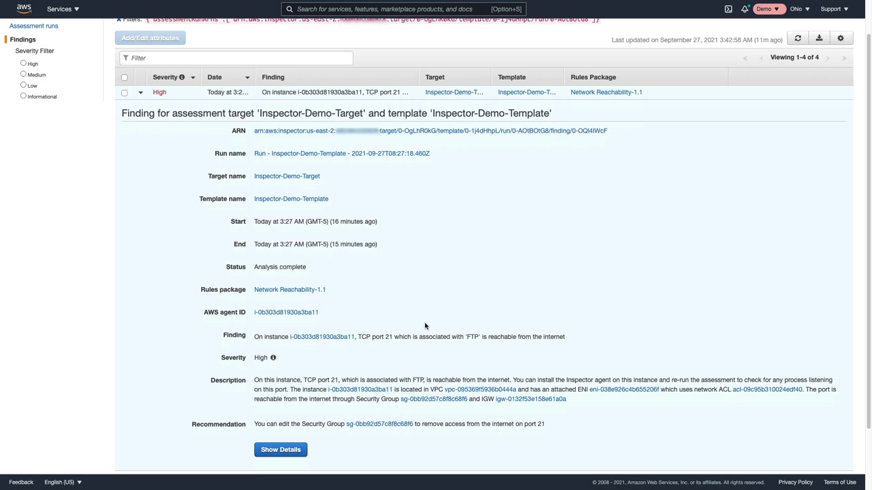Viewport: 872px width, 490px height.
Task: Open the Ohio region selector
Action: [x=799, y=9]
